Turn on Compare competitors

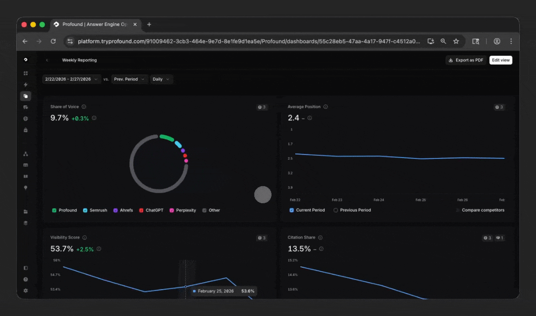tap(457, 210)
